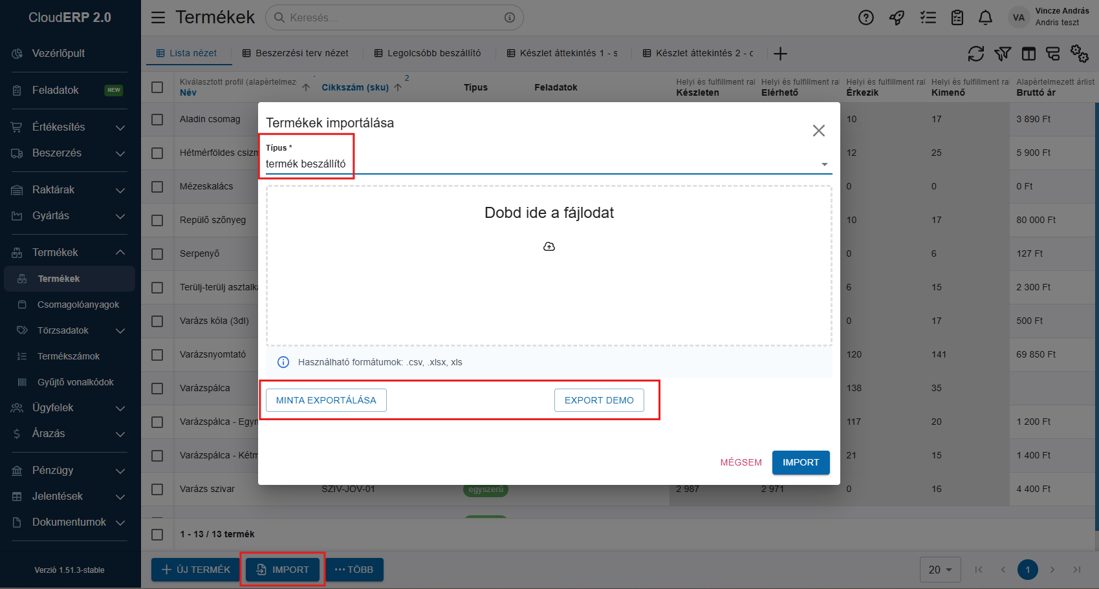
Task: Open the page size 20 dropdown
Action: (940, 570)
